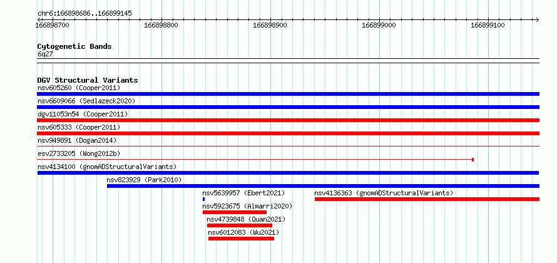
Task: Select the blue bar for nsv605260
Action: [x=288, y=94]
